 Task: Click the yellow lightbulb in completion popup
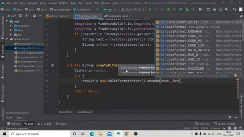coord(236,76)
